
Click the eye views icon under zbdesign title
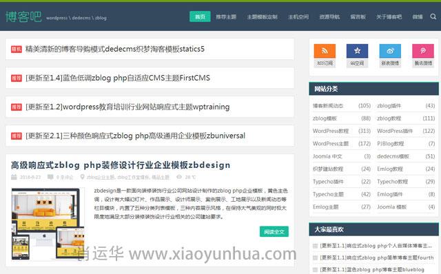179,177
